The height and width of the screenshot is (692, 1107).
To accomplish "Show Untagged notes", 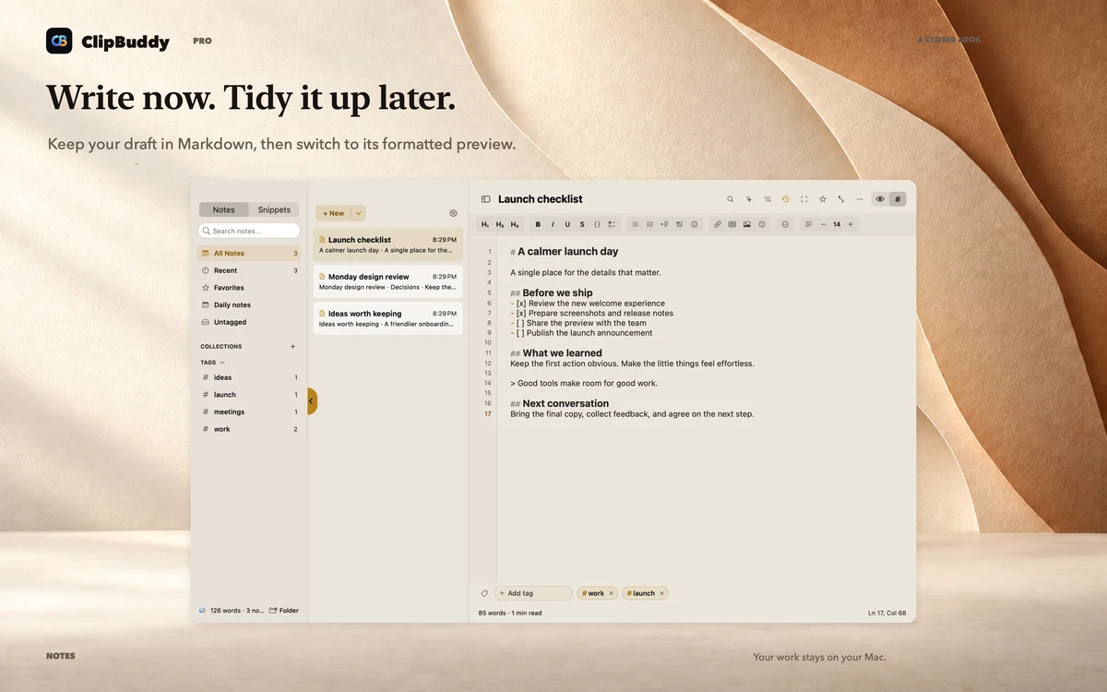I will tap(249, 322).
